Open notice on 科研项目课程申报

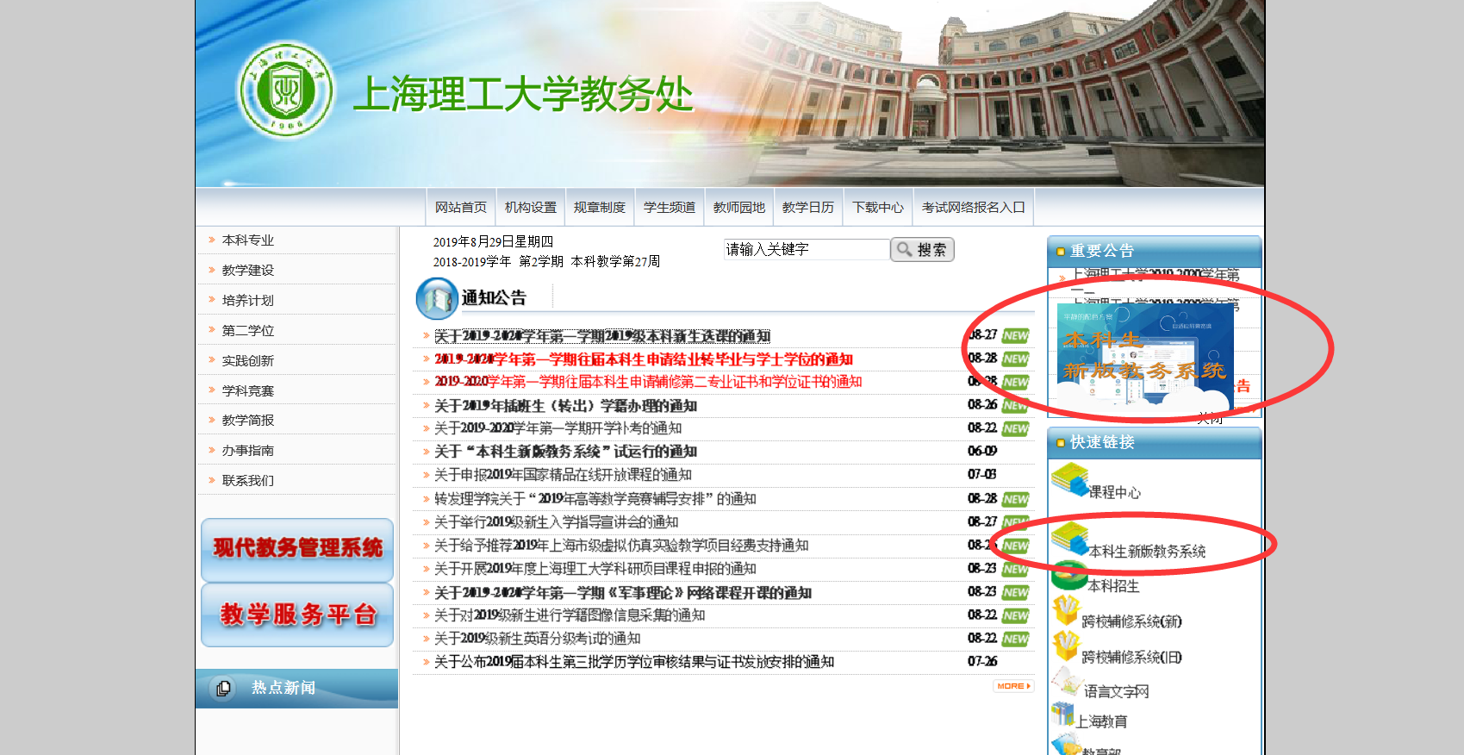click(595, 569)
